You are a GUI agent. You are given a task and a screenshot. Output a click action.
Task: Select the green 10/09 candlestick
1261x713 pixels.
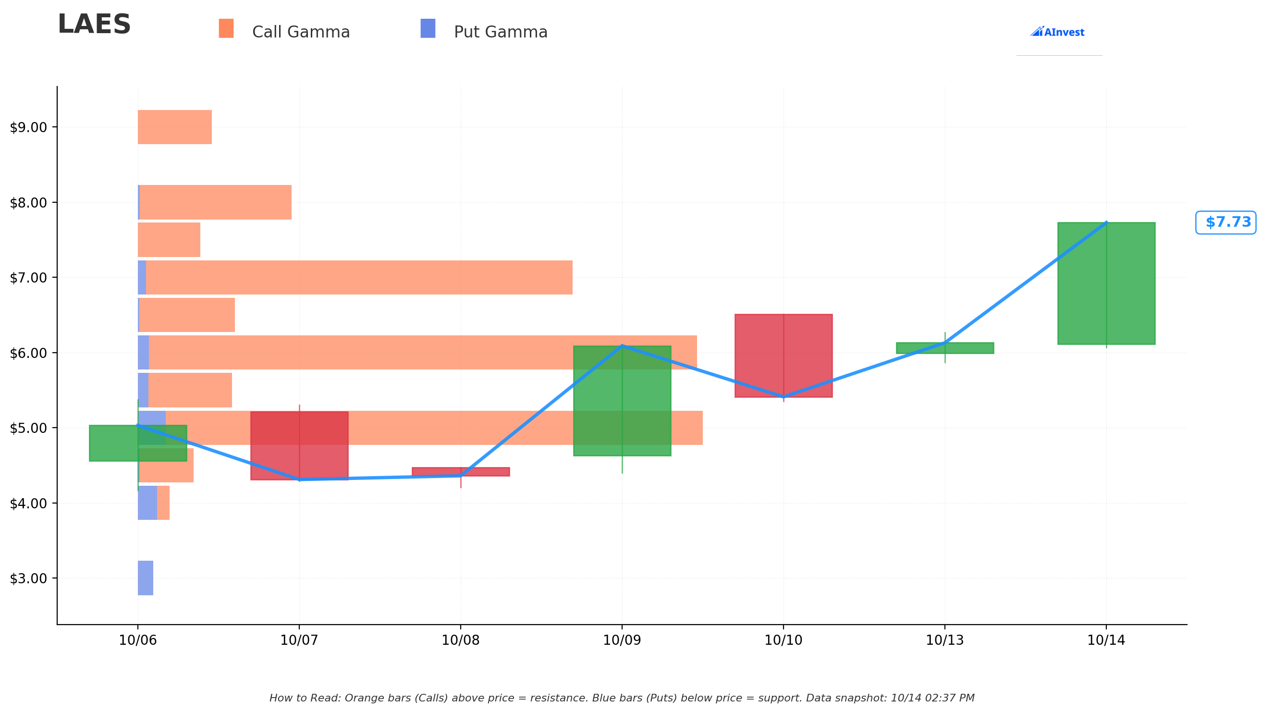coord(622,401)
